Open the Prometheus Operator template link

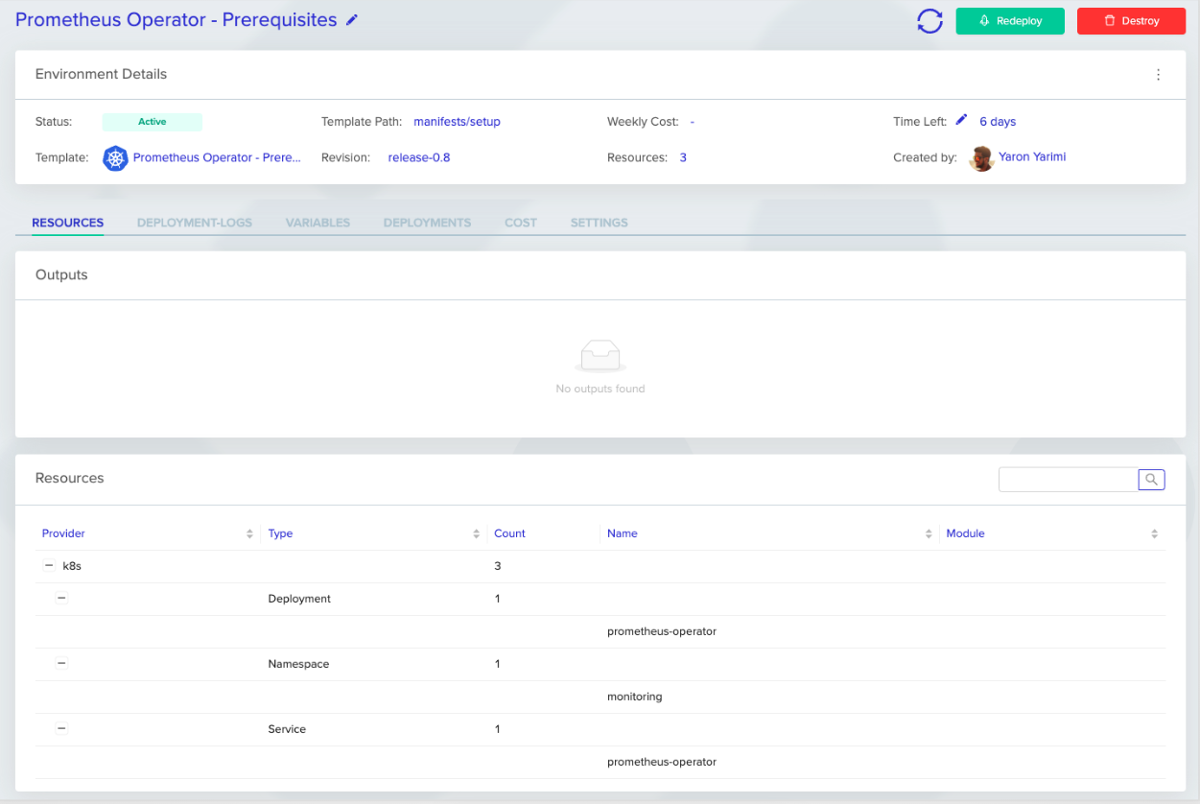217,157
